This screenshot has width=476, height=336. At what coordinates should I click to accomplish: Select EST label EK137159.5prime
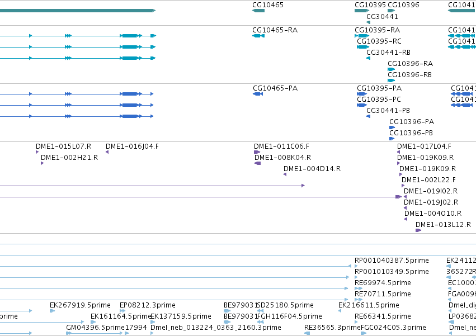(181, 316)
